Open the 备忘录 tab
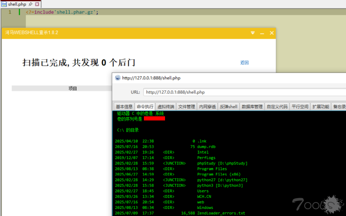The height and width of the screenshot is (216, 346). pyautogui.click(x=339, y=107)
